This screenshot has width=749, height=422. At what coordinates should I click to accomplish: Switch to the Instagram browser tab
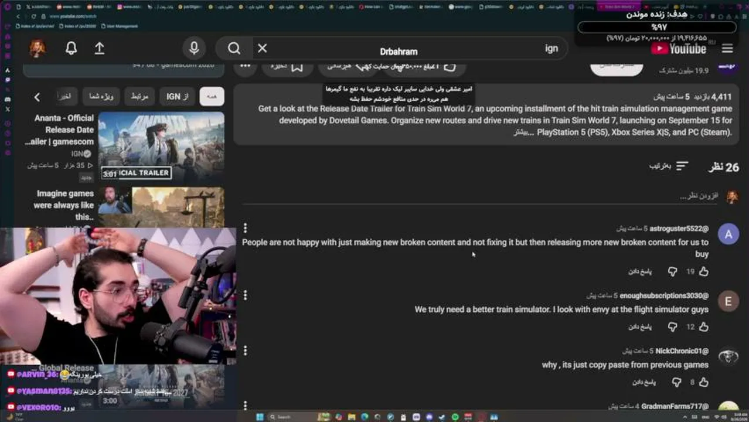point(130,6)
